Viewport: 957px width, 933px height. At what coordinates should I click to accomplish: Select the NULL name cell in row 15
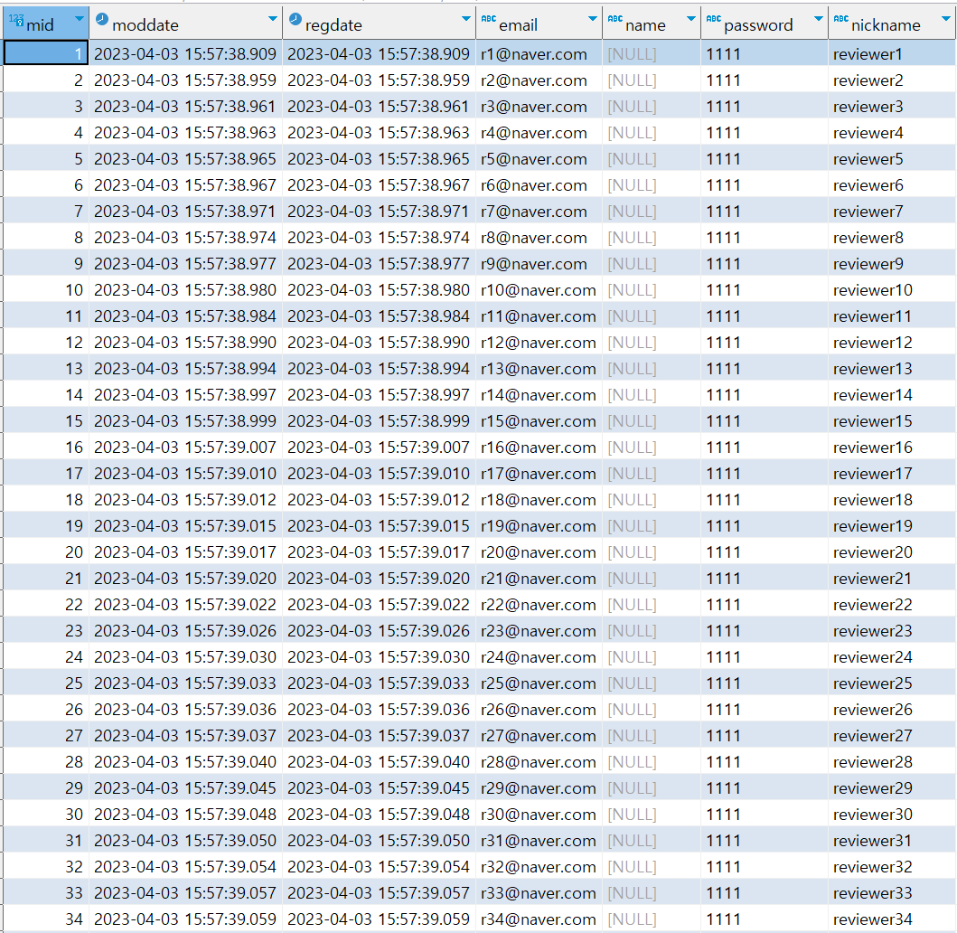[652, 421]
